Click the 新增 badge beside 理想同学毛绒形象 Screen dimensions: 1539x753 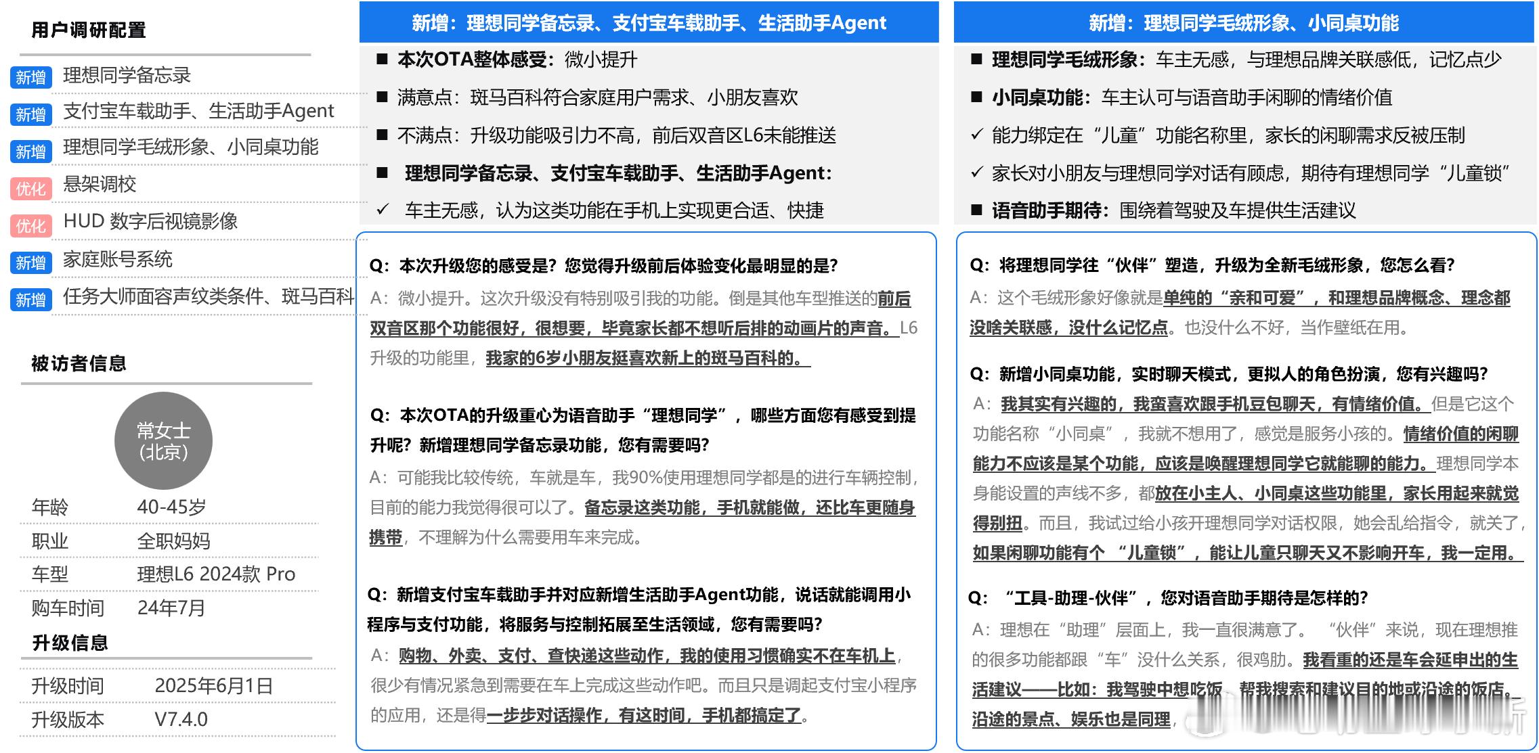pos(31,152)
